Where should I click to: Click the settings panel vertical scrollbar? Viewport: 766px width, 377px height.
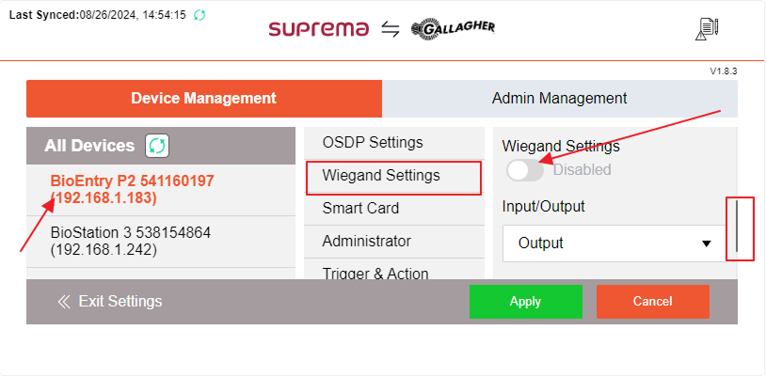737,228
